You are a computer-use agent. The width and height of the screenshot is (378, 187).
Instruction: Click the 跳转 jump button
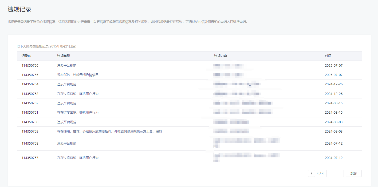[x=353, y=173]
